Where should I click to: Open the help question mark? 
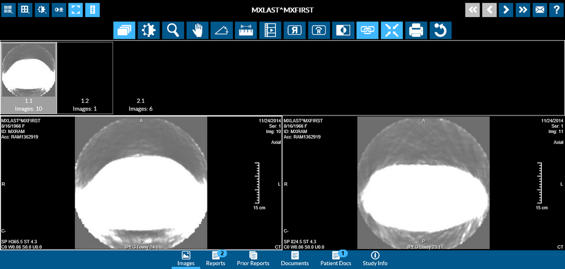click(556, 9)
